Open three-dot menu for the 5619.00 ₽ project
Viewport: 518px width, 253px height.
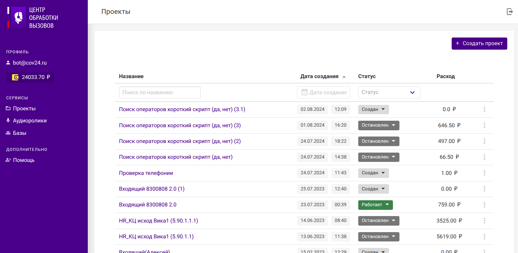pos(484,237)
